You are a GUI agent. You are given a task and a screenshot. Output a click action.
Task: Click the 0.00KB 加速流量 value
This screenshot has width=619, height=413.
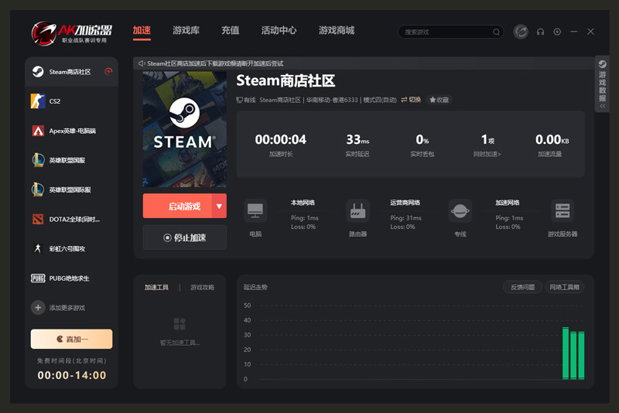[x=552, y=139]
